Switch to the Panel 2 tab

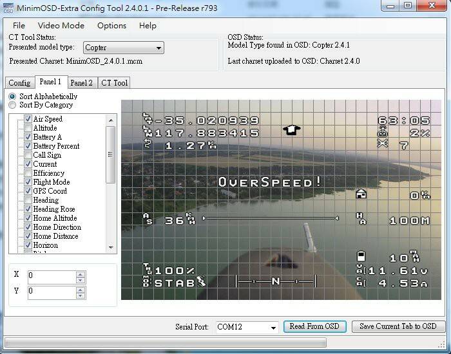click(x=82, y=83)
